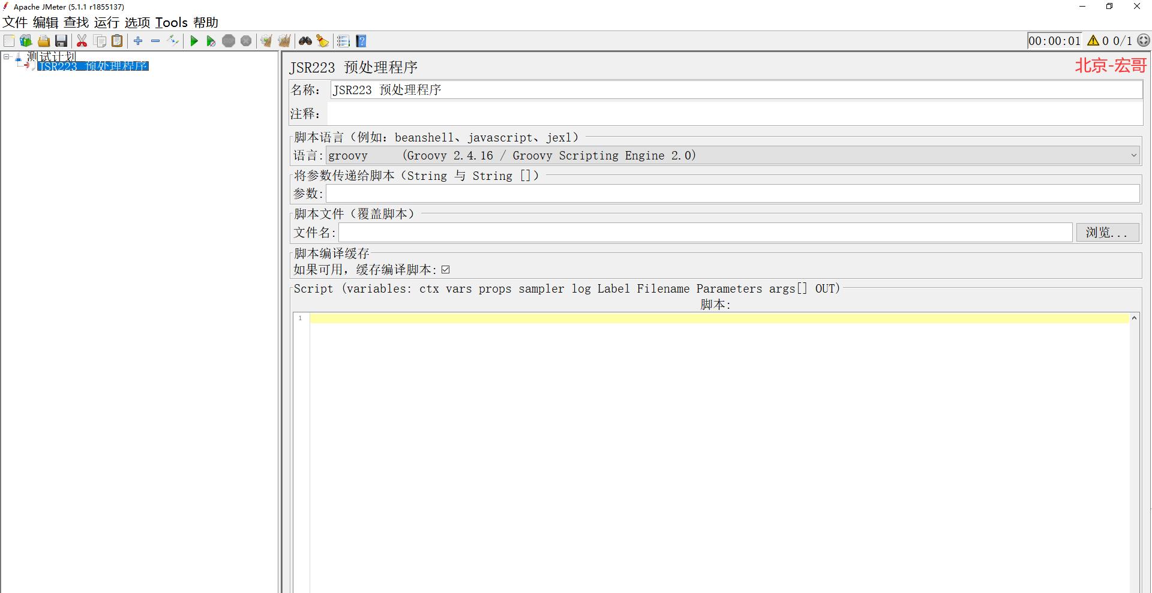
Task: Open Help using question mark icon
Action: [x=361, y=41]
